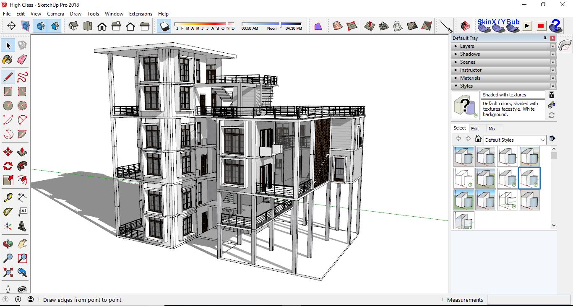Switch to the Edit tab in Styles
Screen dimensions: 573x306
pyautogui.click(x=475, y=129)
